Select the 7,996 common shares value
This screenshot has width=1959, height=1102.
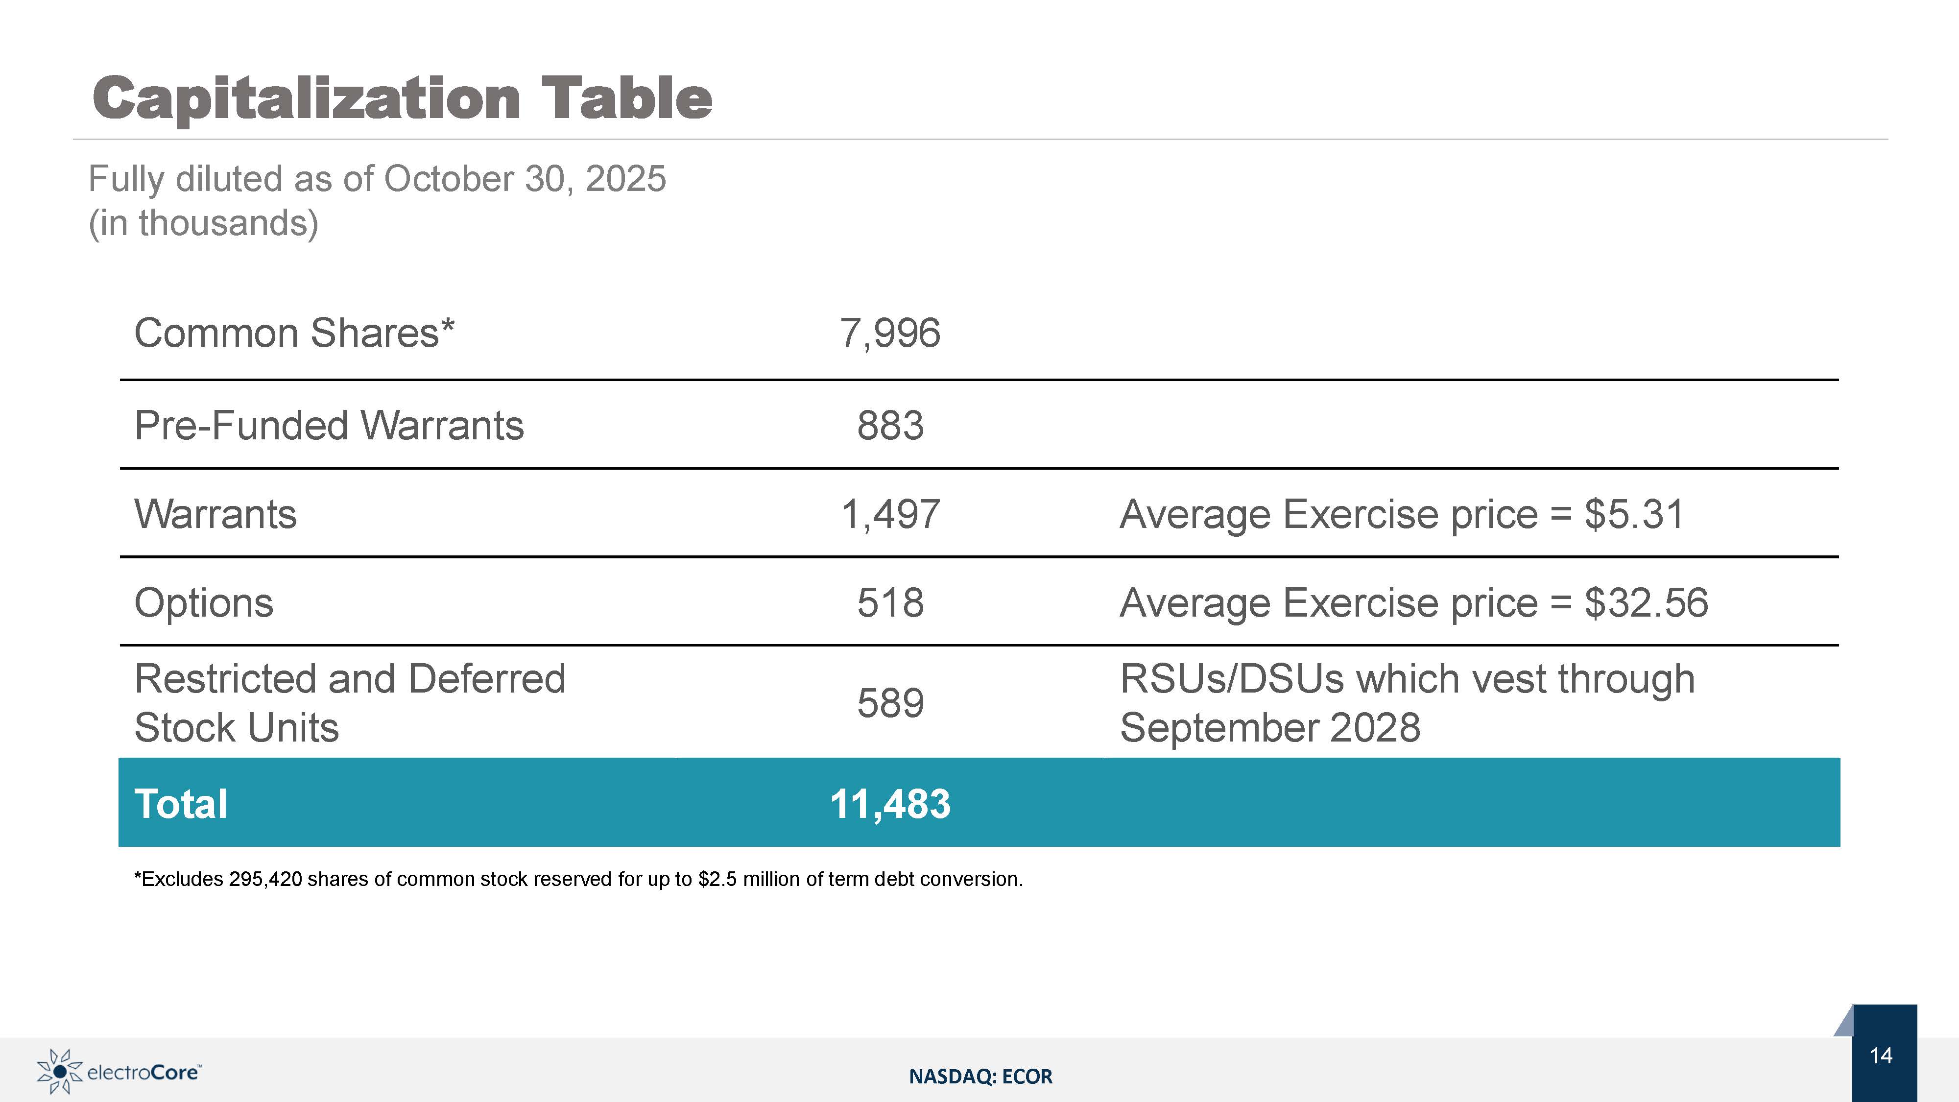coord(890,333)
